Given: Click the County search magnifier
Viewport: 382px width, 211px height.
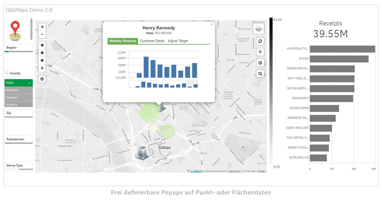Looking at the screenshot, I should [7, 73].
